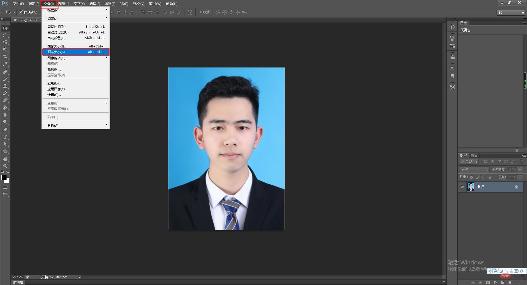Select the Elliptical Marquee tool
Image resolution: width=527 pixels, height=285 pixels.
(x=5, y=35)
